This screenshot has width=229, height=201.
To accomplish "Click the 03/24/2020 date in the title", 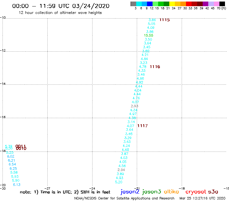I will [91, 6].
